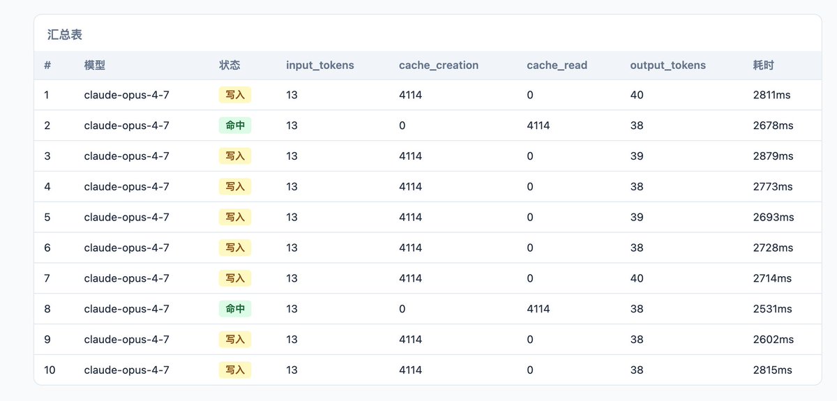
Task: Click input_tokens value 13 in row 4
Action: [292, 187]
